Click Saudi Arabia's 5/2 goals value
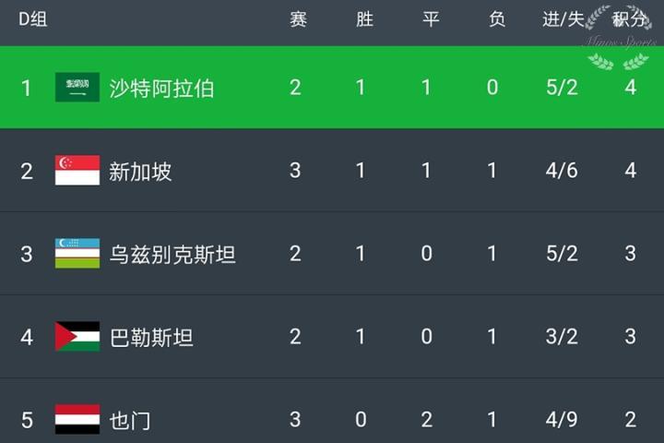The height and width of the screenshot is (443, 664). pyautogui.click(x=562, y=89)
